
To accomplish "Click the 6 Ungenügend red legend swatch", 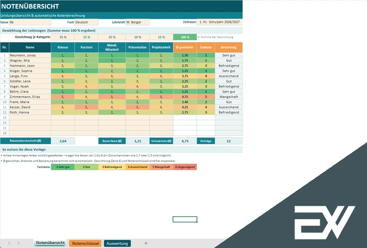I will [x=185, y=167].
